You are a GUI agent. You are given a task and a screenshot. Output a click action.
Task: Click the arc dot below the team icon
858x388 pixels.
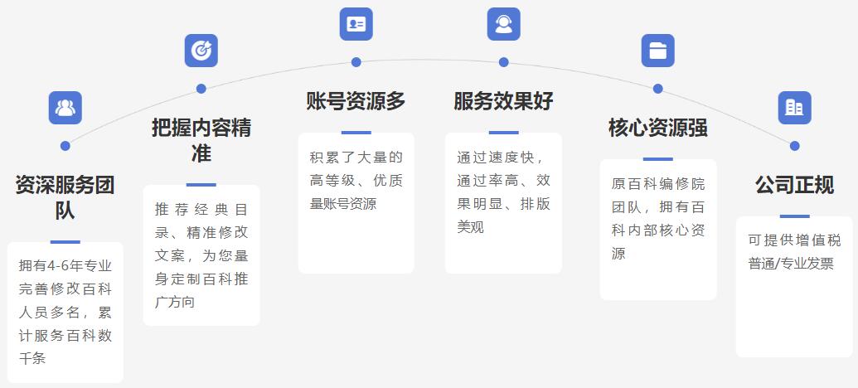(65, 146)
